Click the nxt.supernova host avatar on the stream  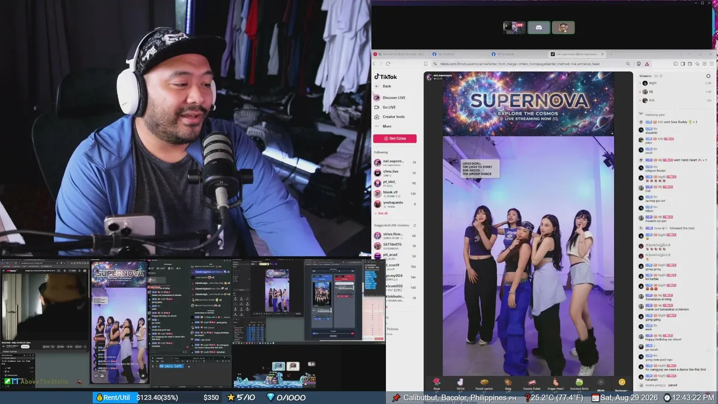[429, 76]
